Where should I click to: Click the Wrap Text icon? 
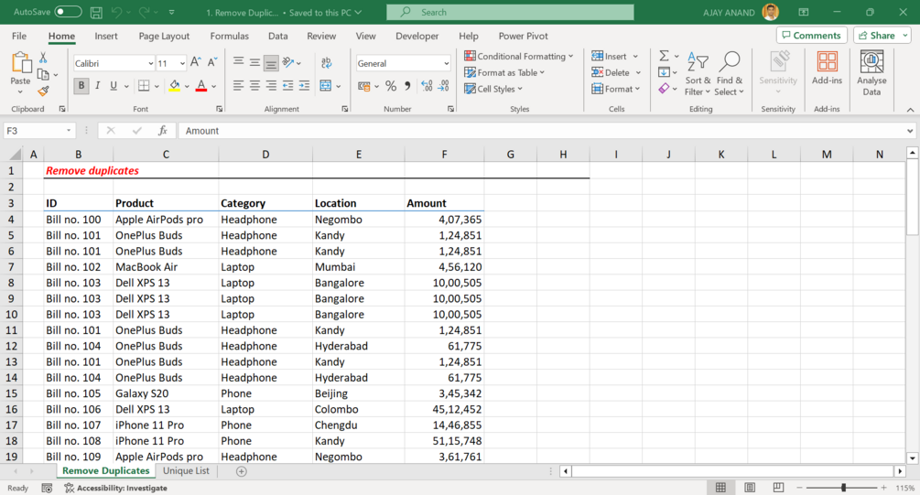[326, 62]
